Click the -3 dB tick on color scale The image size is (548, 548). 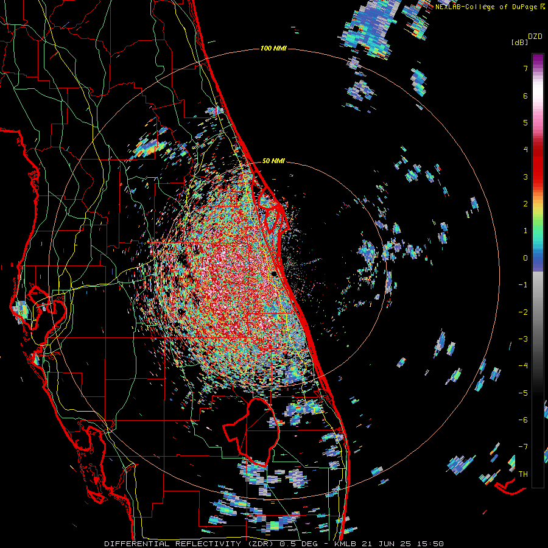[523, 339]
